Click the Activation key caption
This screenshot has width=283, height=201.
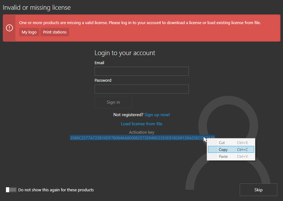pyautogui.click(x=142, y=132)
